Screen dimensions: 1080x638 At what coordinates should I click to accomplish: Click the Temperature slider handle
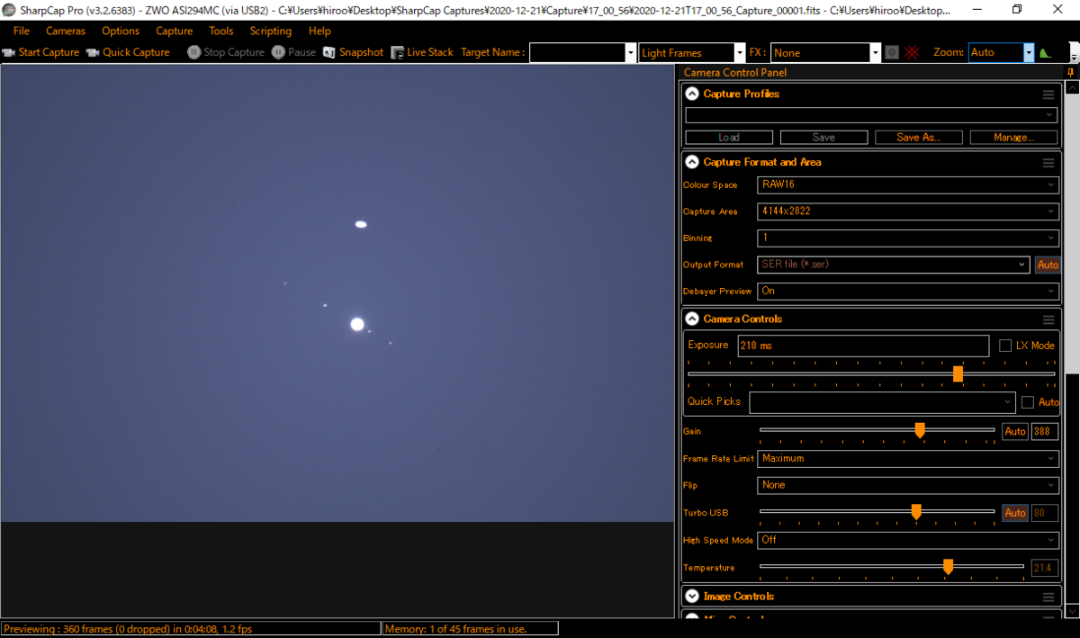tap(948, 566)
